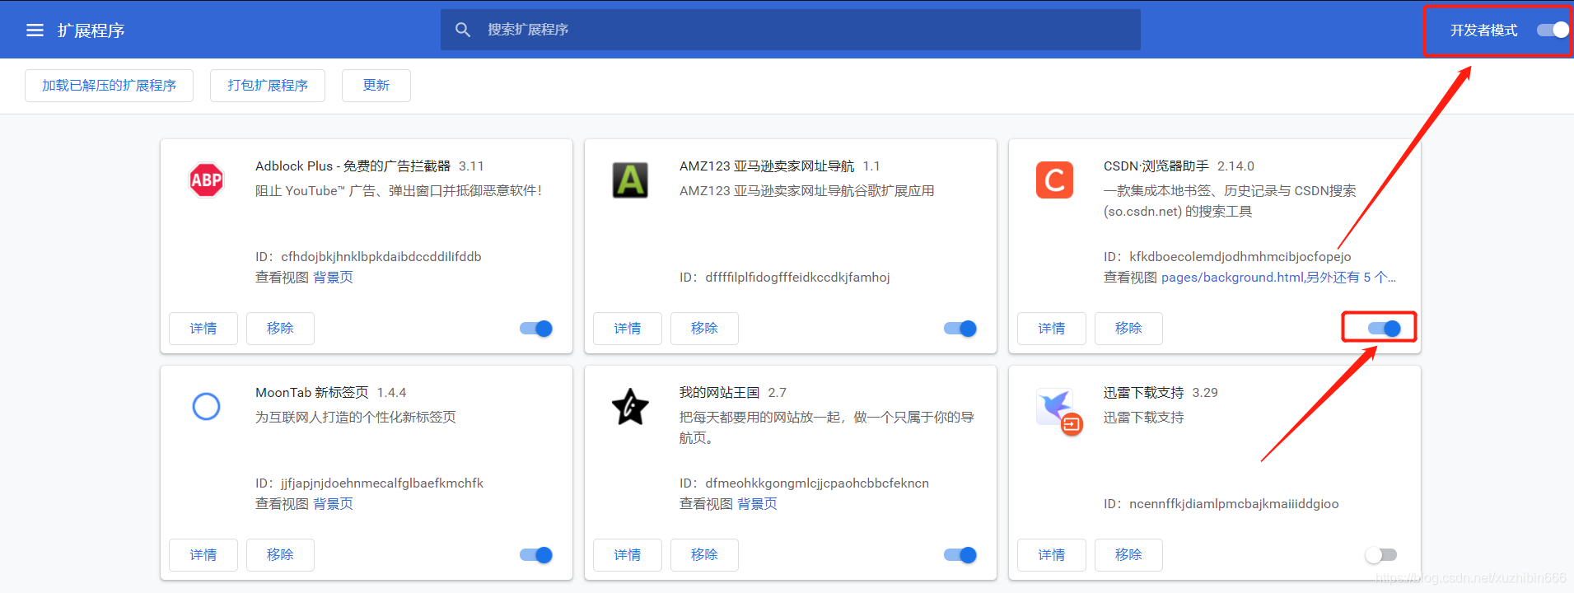Click MoonTab description 为互联网人打造的个性化新标签页
The width and height of the screenshot is (1574, 593).
pyautogui.click(x=356, y=418)
